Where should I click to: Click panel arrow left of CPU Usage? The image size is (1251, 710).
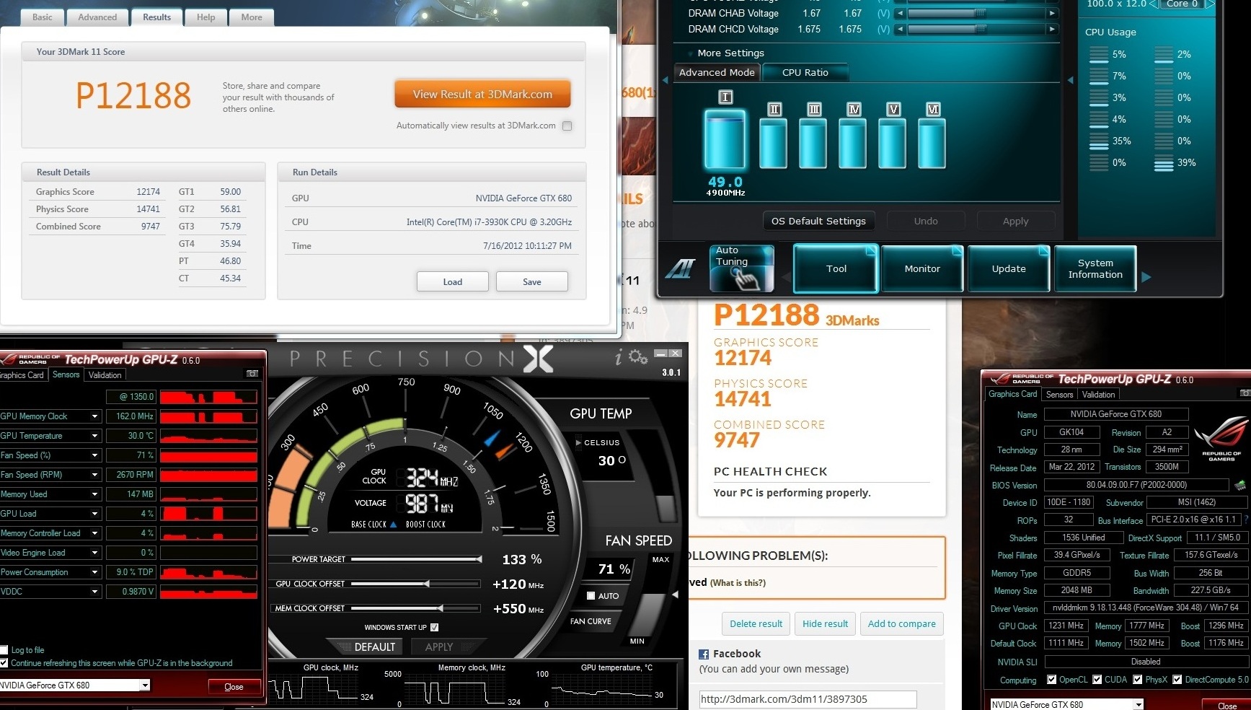[x=1071, y=80]
